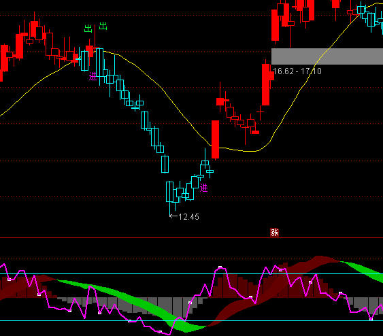
Task: Select the upper cyan threshold line in the indicator
Action: [192, 273]
